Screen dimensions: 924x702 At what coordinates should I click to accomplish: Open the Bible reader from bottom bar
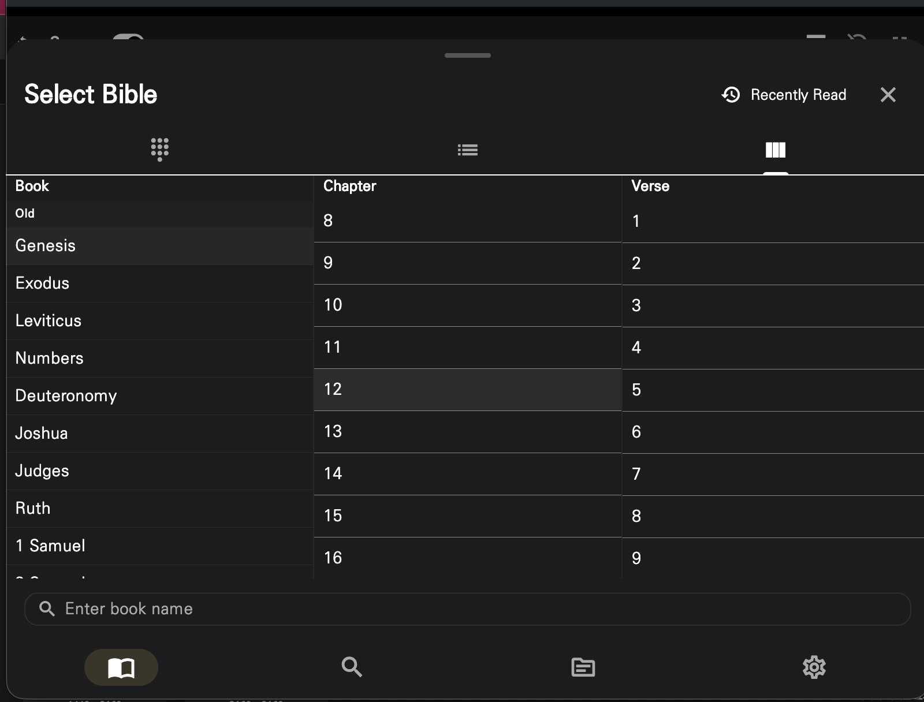coord(121,667)
